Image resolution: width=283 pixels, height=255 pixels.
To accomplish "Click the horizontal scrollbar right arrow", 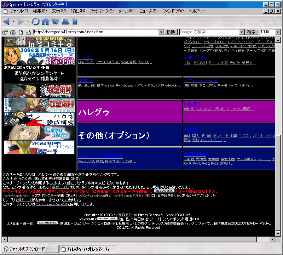I will pyautogui.click(x=272, y=239).
